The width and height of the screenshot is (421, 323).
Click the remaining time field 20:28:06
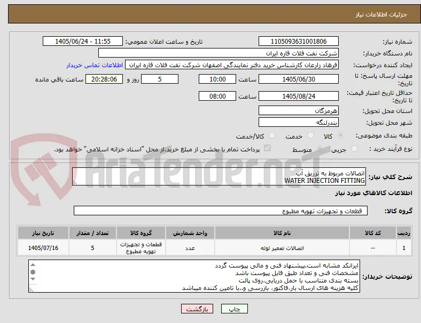[104, 79]
